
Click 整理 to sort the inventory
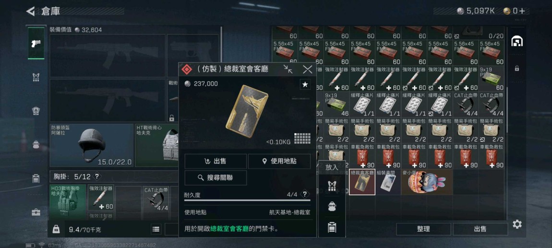tap(423, 229)
